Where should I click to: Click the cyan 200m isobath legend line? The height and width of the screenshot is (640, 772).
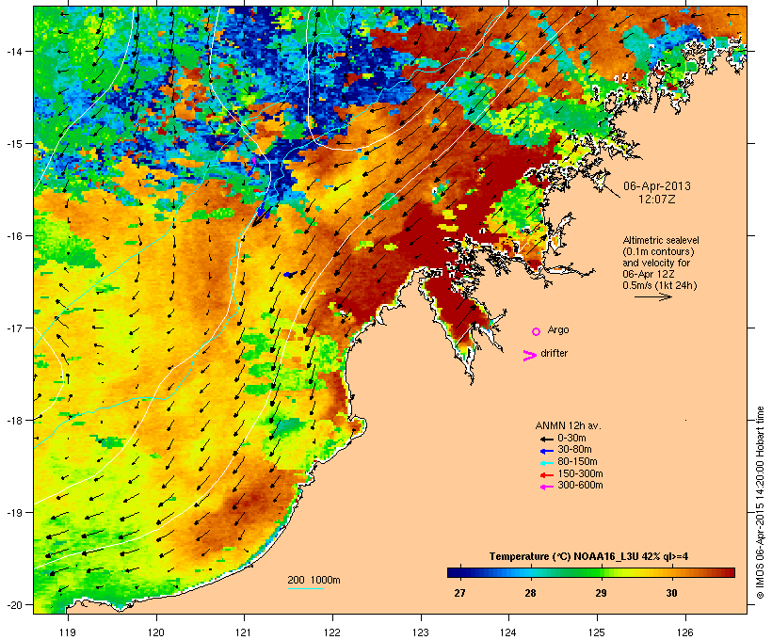point(305,589)
